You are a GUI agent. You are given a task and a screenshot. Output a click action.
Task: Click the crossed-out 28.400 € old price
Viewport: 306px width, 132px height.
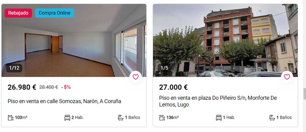pos(48,87)
